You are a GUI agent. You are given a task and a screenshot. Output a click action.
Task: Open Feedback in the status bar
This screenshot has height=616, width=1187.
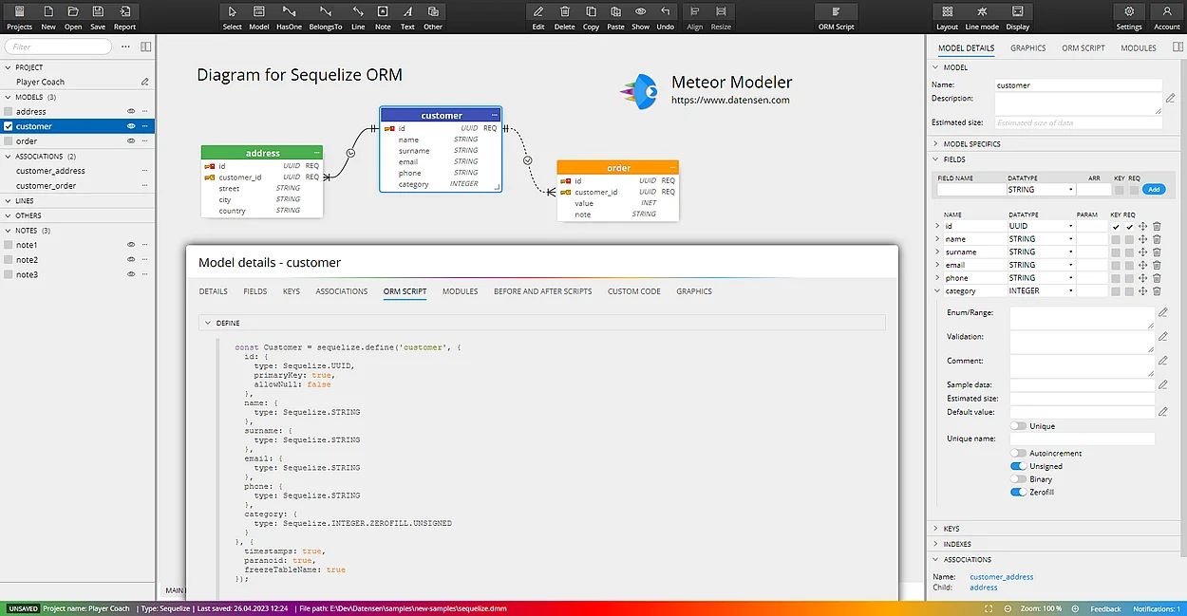point(1105,608)
